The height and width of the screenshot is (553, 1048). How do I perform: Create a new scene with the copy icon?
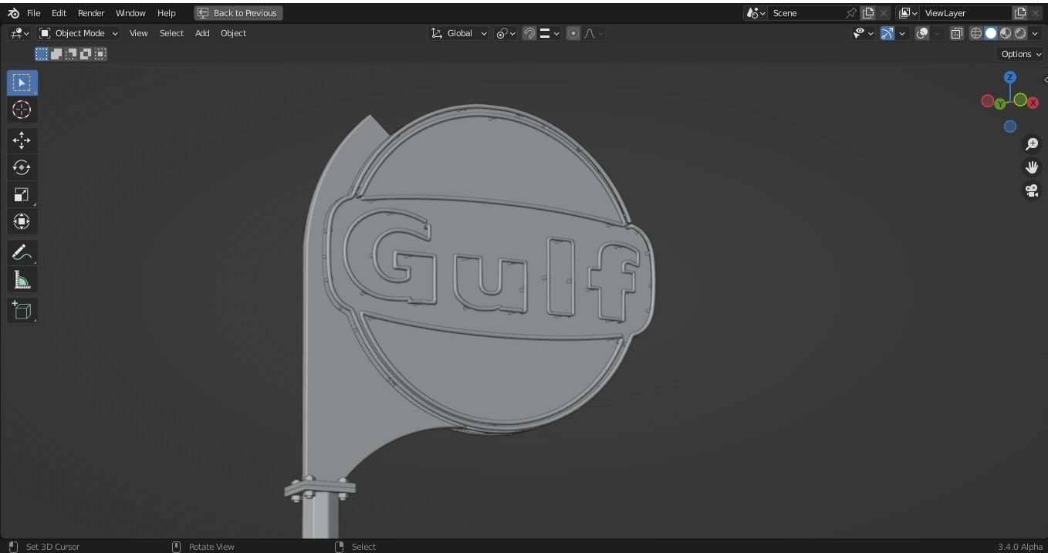[868, 13]
